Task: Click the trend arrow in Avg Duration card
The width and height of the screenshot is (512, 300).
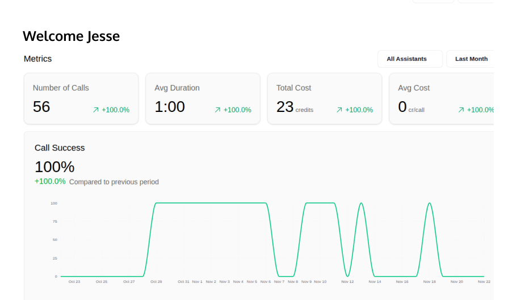Action: 217,110
